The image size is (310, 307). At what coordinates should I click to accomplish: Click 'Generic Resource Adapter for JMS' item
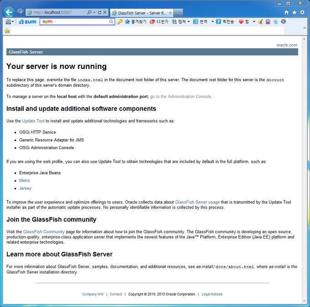51,140
